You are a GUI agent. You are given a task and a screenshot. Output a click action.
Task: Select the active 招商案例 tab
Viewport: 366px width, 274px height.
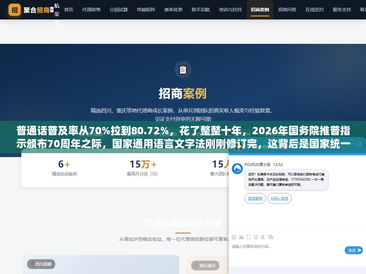coord(260,10)
